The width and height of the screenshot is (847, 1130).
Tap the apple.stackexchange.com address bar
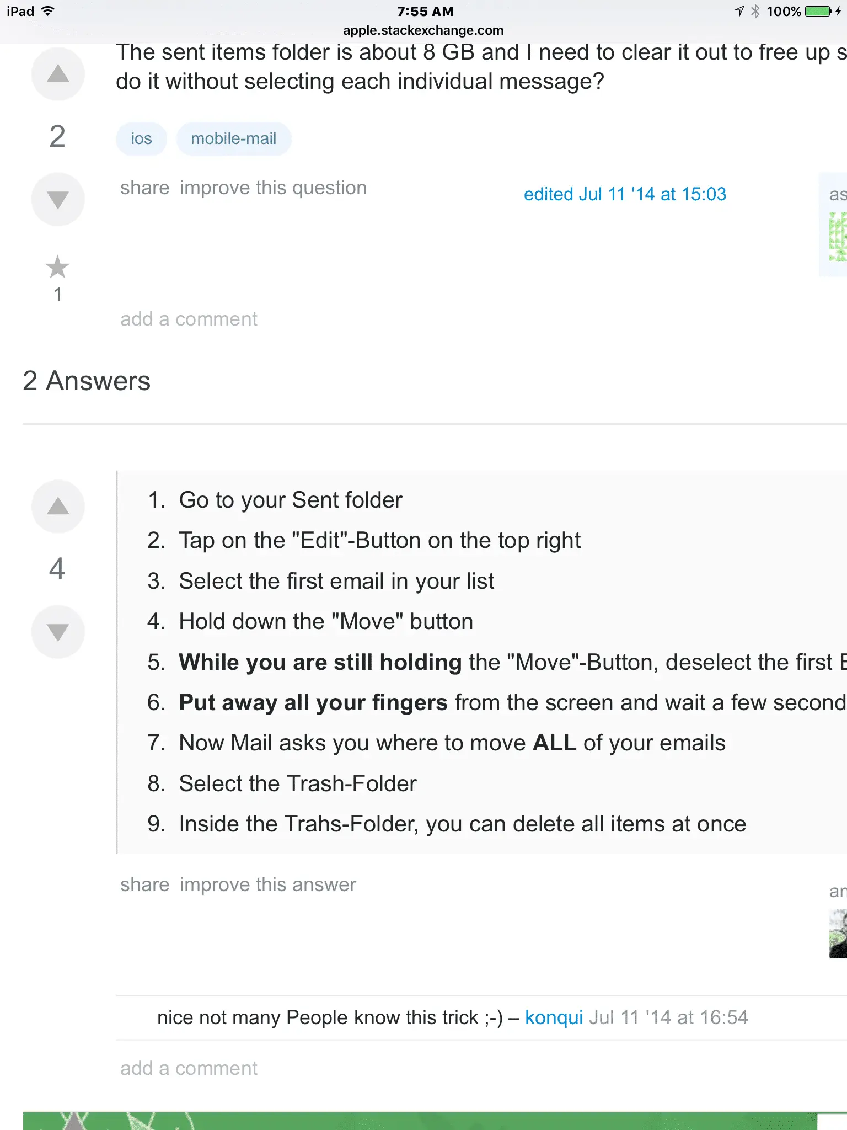[x=423, y=30]
